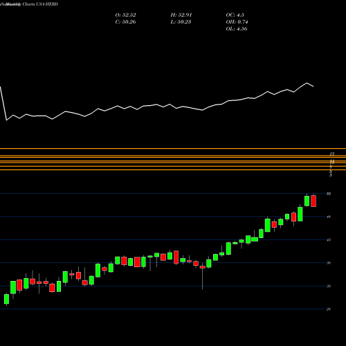346x346 pixels.
Task: Click the OL: 4.56 statistic
Action: (x=237, y=29)
